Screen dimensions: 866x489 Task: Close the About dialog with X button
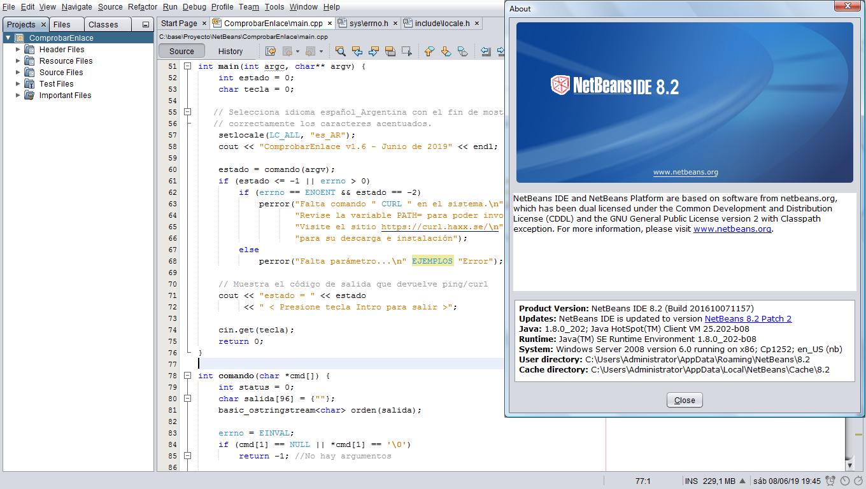849,6
